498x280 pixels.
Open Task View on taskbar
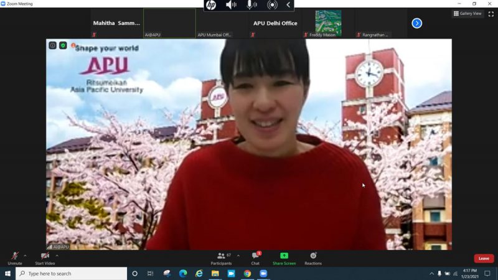click(x=151, y=273)
